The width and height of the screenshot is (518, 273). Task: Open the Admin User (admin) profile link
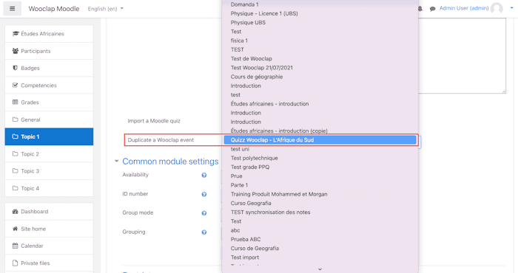[464, 8]
